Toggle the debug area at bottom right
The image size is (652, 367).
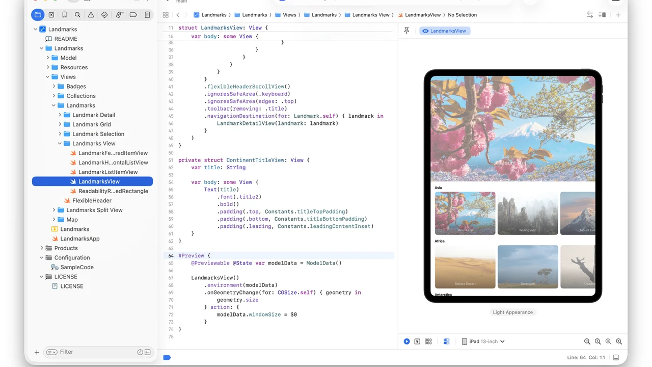(x=616, y=357)
